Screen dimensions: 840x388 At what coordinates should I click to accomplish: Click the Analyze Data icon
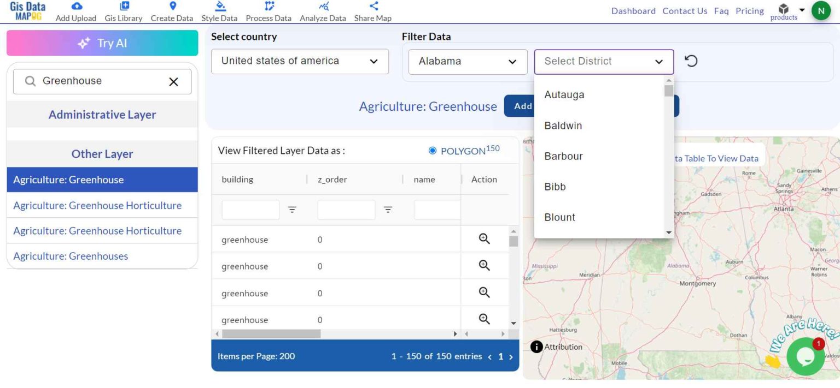click(x=322, y=6)
